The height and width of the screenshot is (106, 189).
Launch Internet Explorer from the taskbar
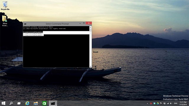coord(27,103)
